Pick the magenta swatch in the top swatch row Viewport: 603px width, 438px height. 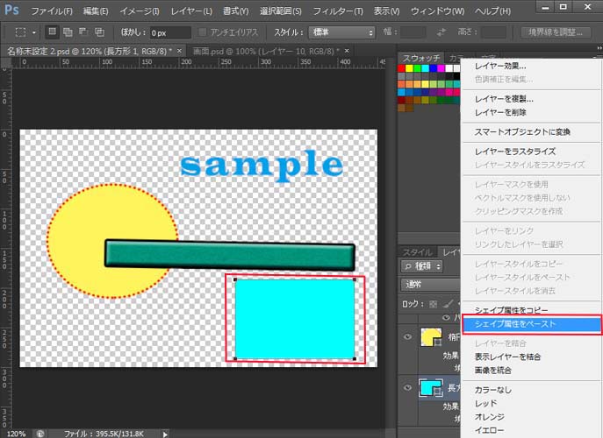click(441, 68)
